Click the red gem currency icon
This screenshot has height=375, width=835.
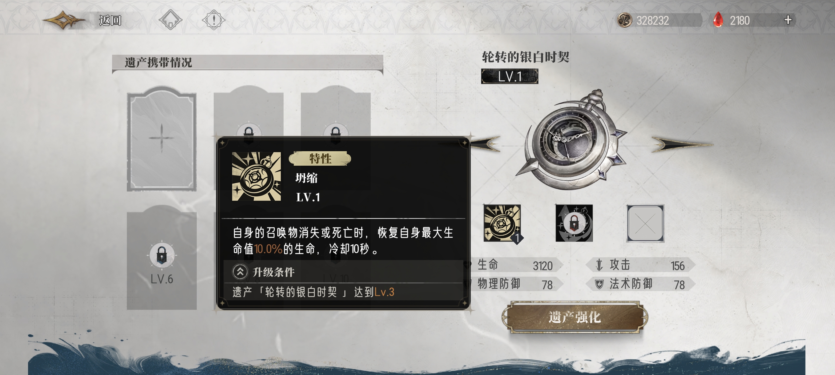tap(718, 20)
